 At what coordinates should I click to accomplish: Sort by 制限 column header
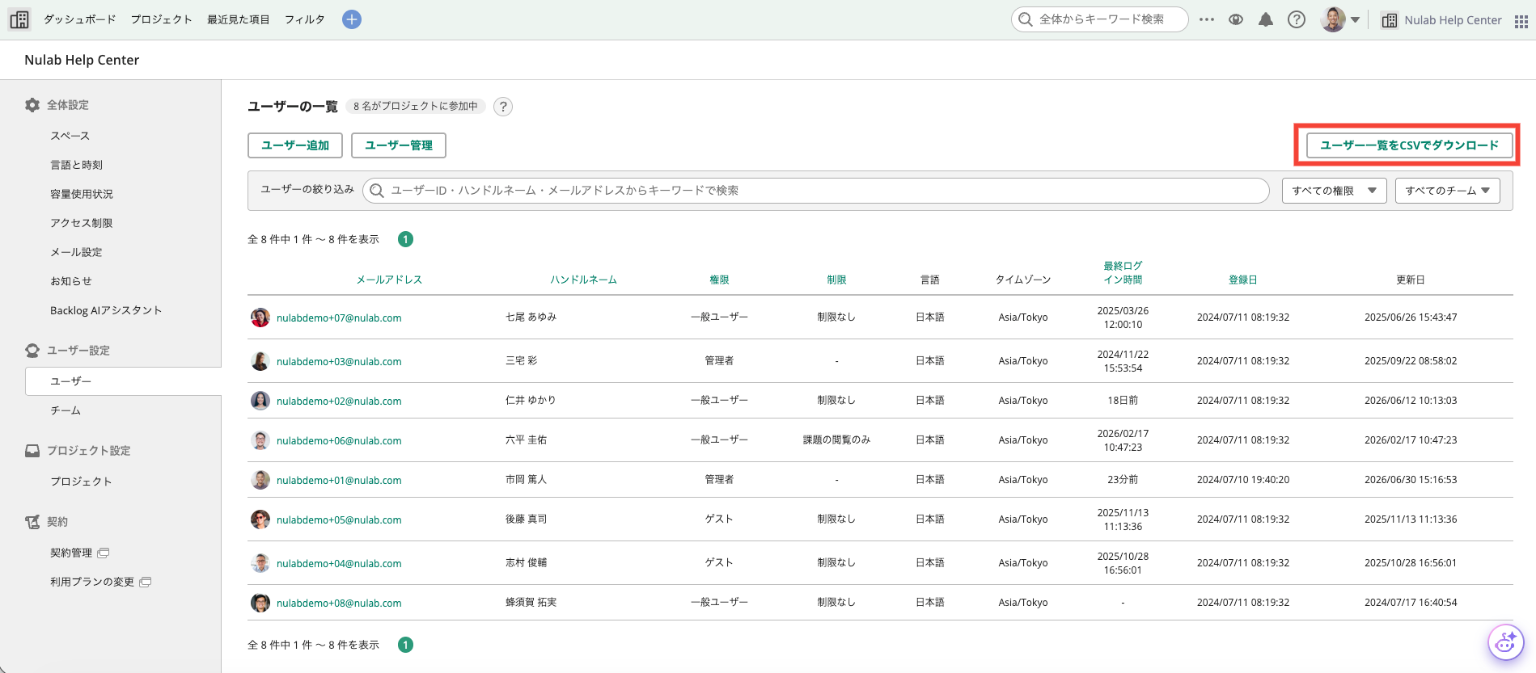tap(836, 280)
